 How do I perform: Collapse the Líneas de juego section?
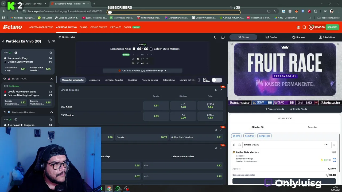point(221,90)
